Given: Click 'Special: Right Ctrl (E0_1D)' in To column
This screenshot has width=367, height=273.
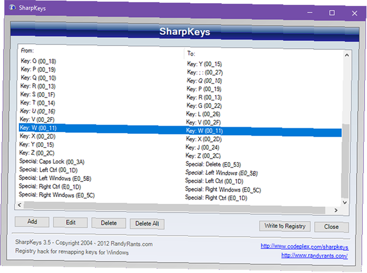Looking at the screenshot, I should pyautogui.click(x=216, y=198).
